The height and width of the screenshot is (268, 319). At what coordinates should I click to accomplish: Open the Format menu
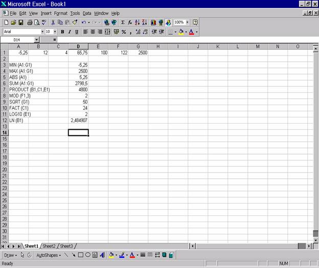[x=61, y=13]
